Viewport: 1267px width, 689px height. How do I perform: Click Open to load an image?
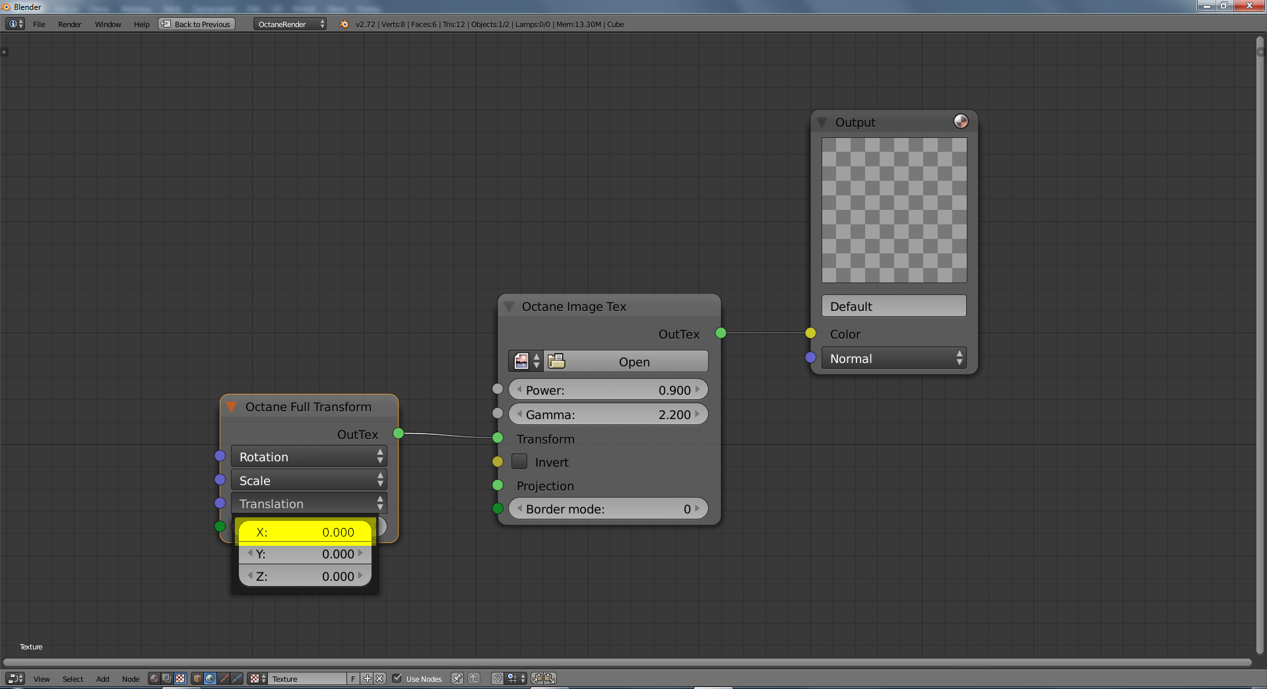[626, 361]
